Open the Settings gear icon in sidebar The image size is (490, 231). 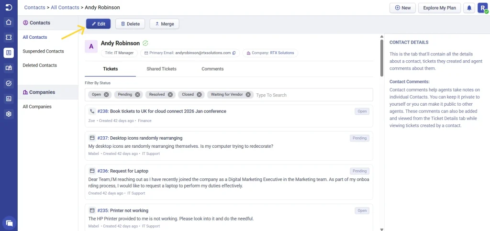click(x=9, y=114)
